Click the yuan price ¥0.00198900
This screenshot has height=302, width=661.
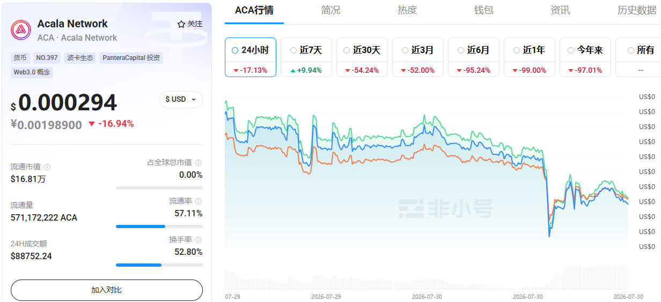pyautogui.click(x=46, y=125)
